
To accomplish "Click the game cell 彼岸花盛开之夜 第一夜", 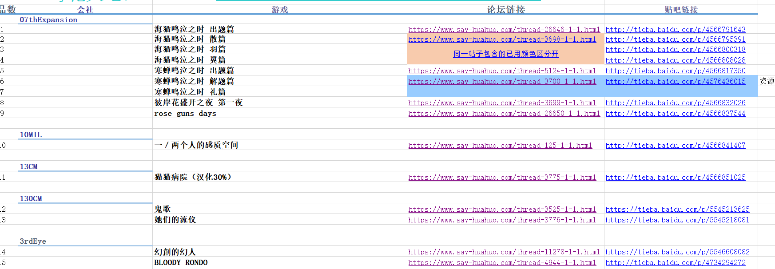I will click(x=280, y=103).
